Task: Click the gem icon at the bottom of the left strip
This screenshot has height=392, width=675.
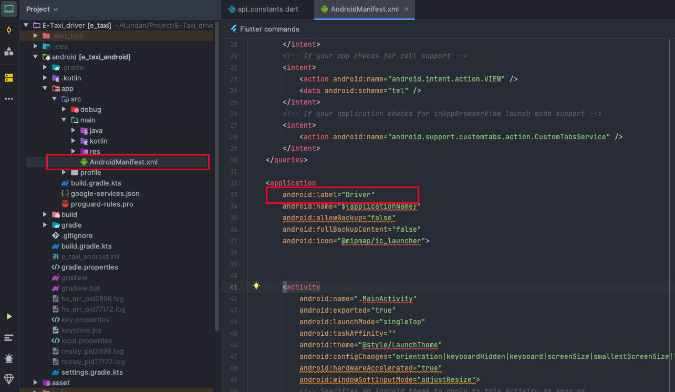Action: (9, 379)
